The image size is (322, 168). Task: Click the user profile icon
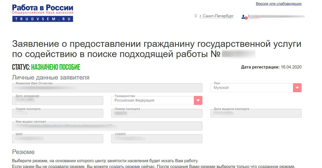pos(243,16)
